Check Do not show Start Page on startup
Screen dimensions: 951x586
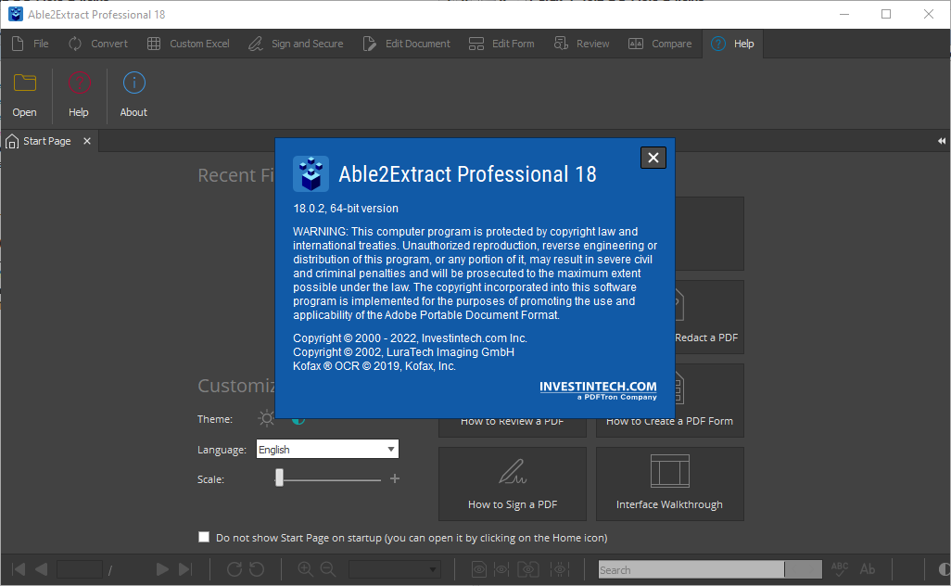(204, 537)
